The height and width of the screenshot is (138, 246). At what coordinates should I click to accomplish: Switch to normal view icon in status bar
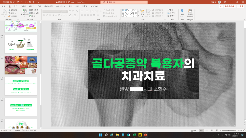coord(201,130)
